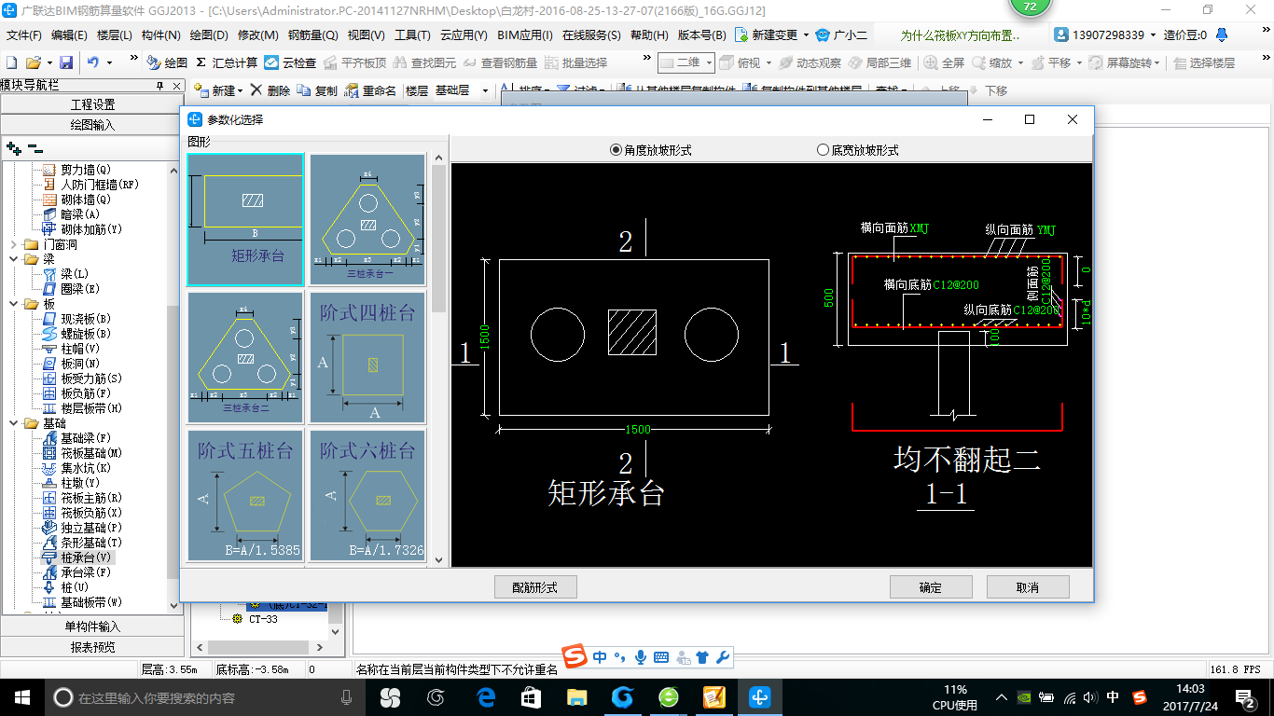Open the BIM应用(I) menu
This screenshot has width=1274, height=716.
tap(525, 35)
